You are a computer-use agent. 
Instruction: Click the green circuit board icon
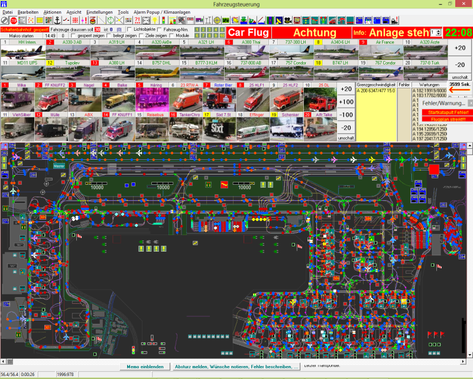(226, 21)
